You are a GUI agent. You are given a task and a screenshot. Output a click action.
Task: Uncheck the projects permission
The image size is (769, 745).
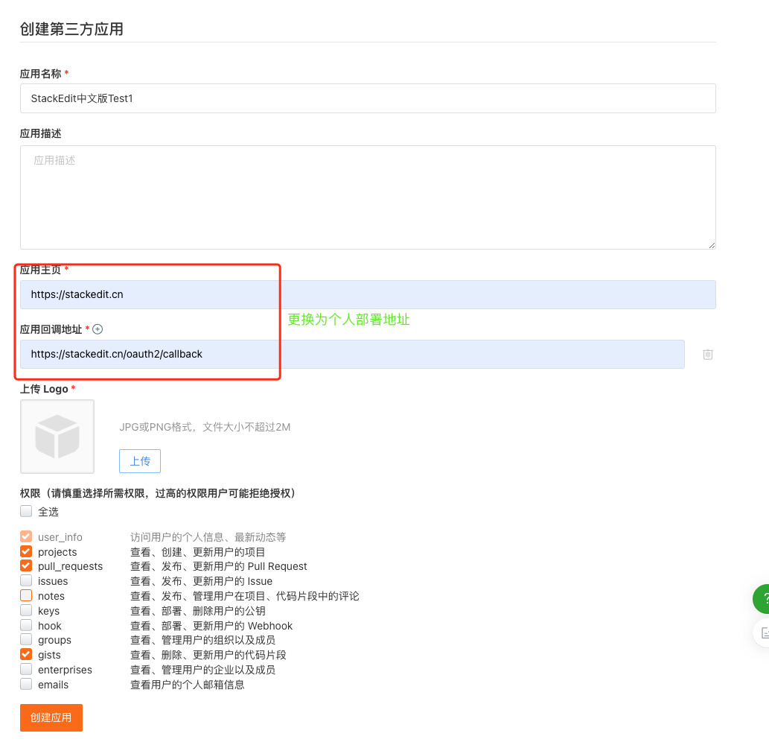[x=26, y=551]
